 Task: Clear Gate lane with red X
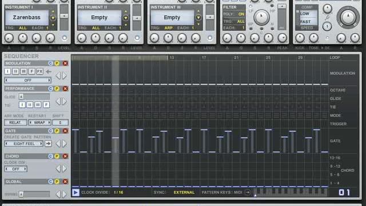[65, 131]
